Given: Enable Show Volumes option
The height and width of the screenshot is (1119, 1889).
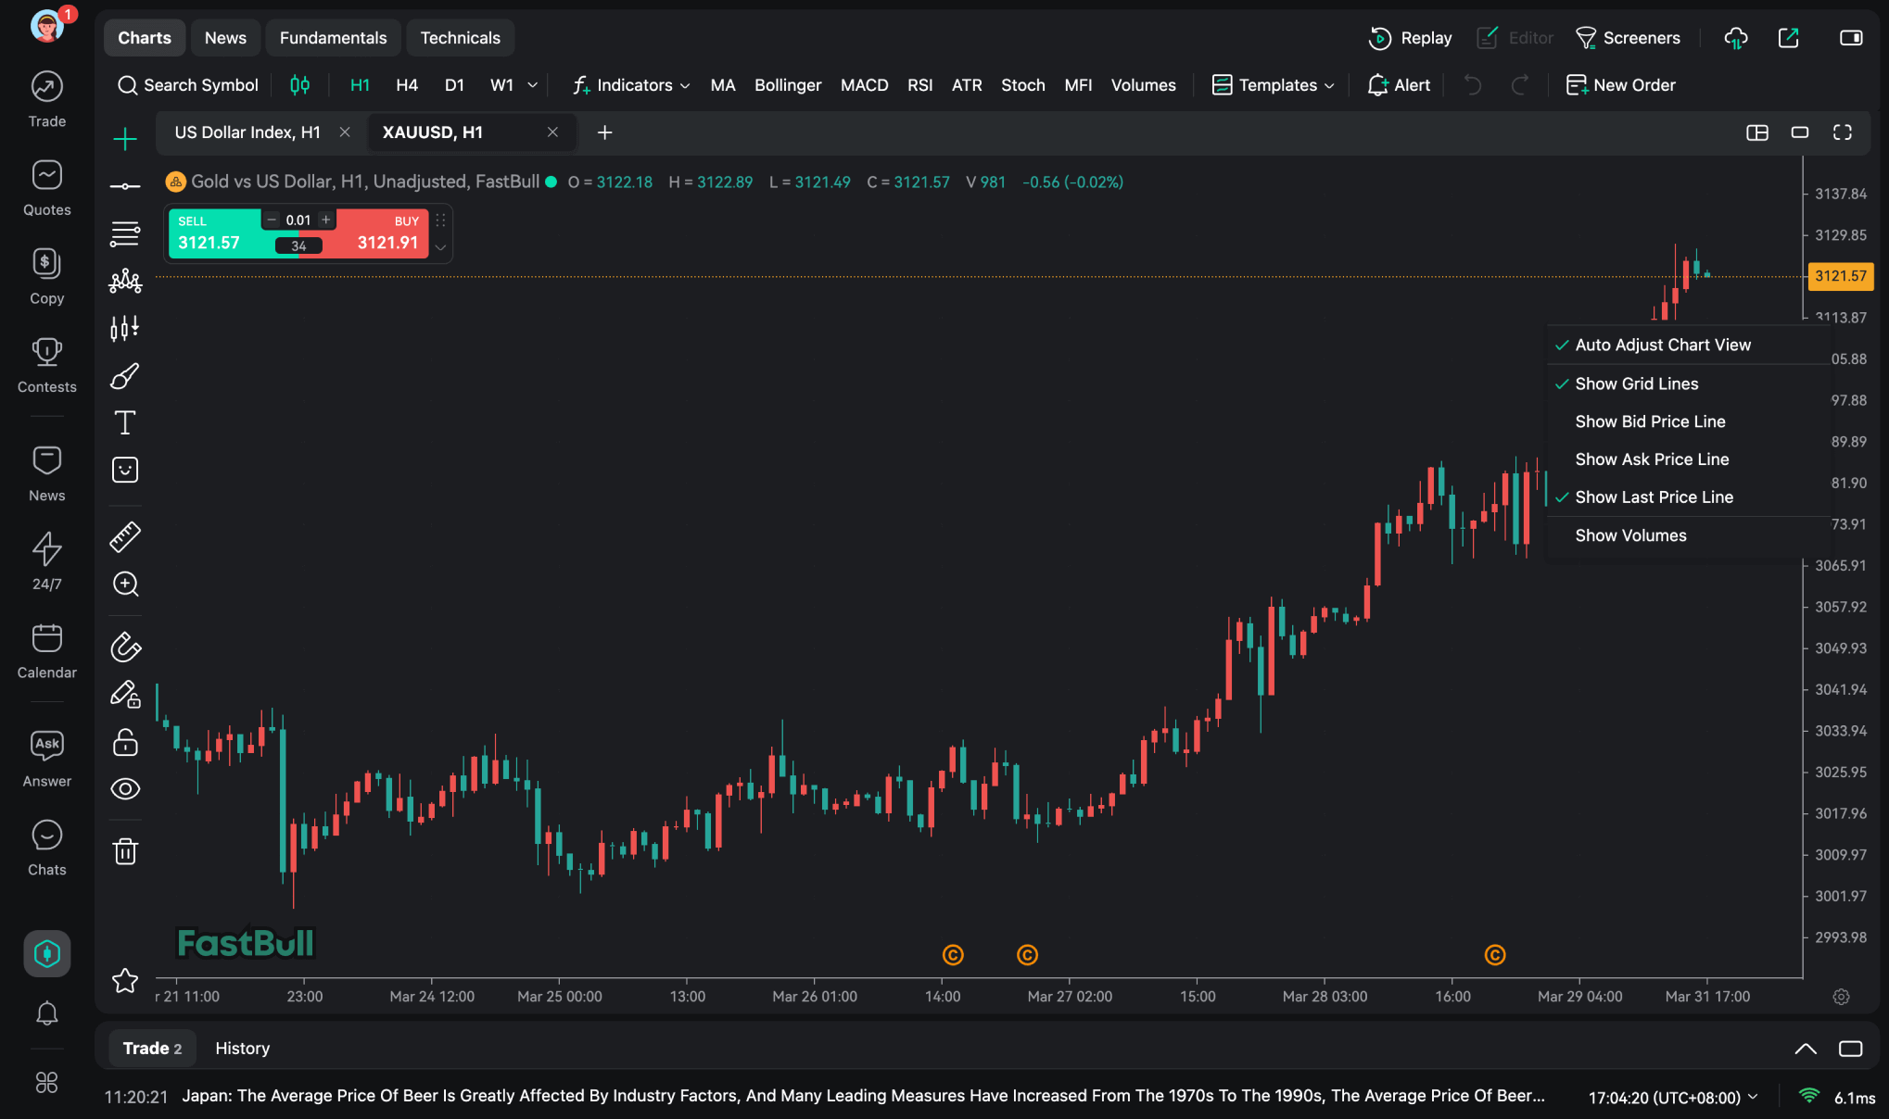Looking at the screenshot, I should pos(1630,535).
